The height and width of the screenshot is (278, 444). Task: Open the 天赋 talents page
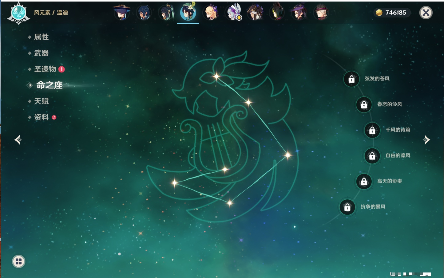pos(41,101)
